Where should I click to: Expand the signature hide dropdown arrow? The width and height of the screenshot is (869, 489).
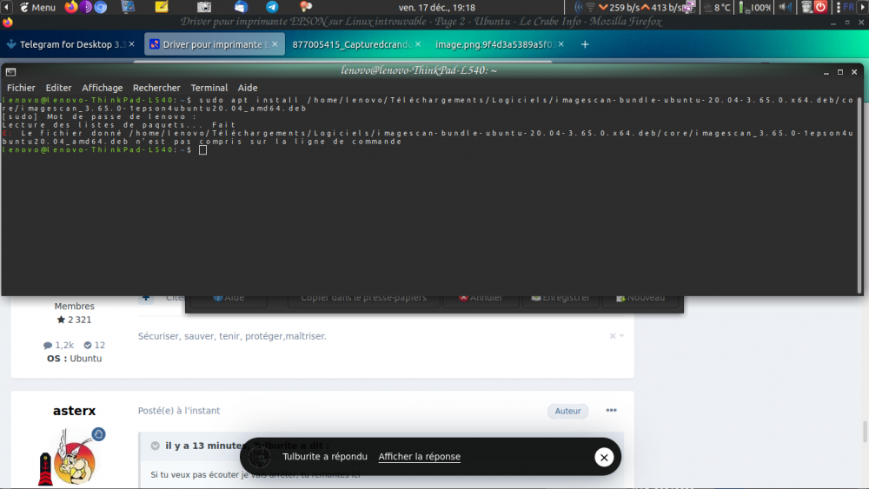622,336
